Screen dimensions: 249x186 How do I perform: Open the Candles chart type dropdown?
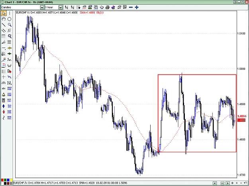coord(42,7)
